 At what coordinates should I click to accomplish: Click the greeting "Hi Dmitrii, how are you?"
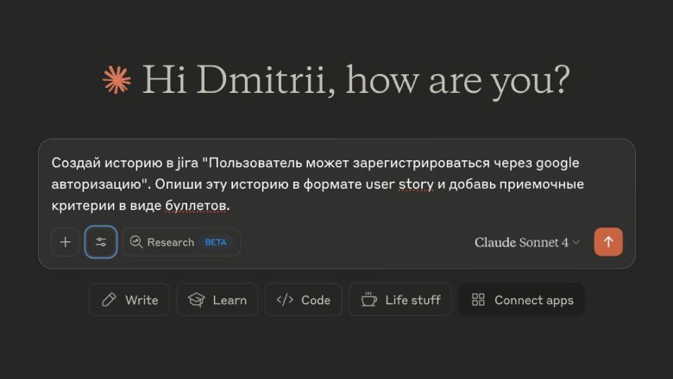coord(355,81)
